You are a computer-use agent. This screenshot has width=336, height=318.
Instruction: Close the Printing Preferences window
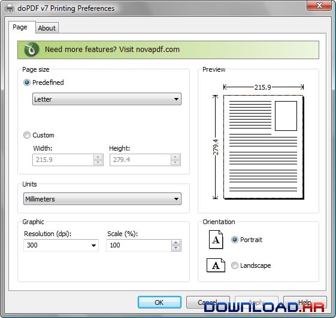319,5
